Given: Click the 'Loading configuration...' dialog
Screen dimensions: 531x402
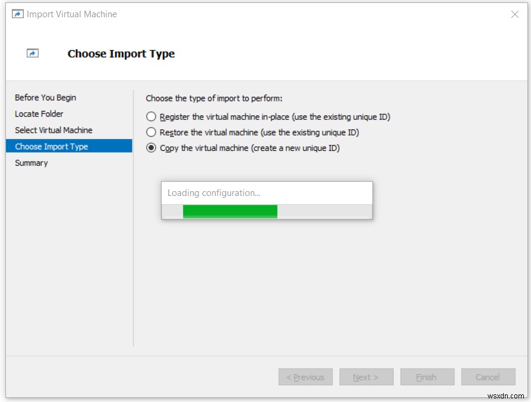Looking at the screenshot, I should tap(267, 193).
